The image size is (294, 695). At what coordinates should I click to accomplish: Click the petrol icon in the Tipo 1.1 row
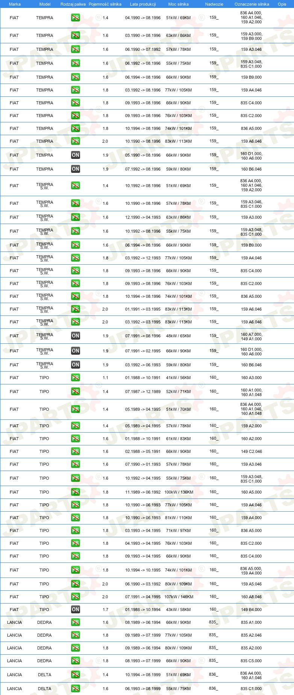click(x=76, y=378)
